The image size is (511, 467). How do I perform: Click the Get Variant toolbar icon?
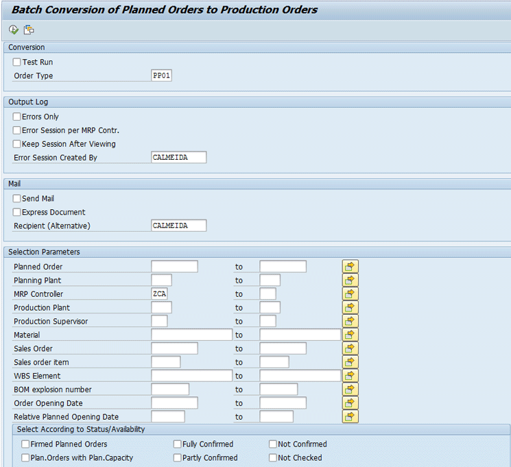pos(29,29)
